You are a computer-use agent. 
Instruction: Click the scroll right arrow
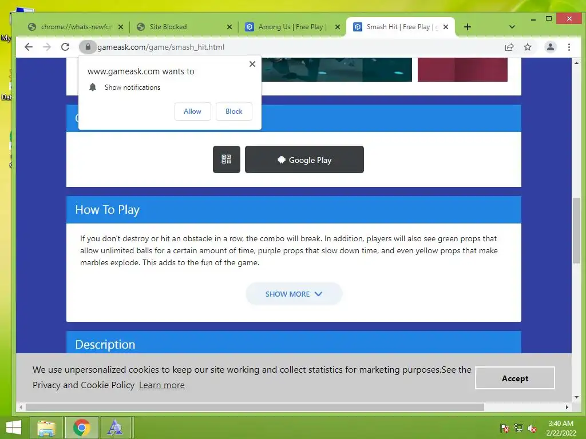567,407
